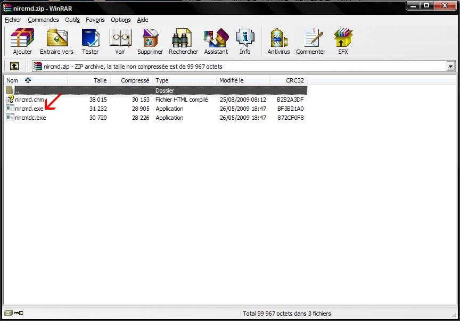Screen dimensions: 460x321
Task: Open the Fichier menu
Action: [x=13, y=20]
